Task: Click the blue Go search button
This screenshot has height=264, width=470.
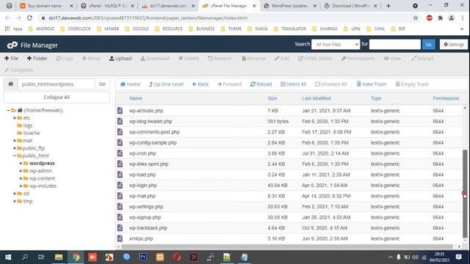Action: 429,44
